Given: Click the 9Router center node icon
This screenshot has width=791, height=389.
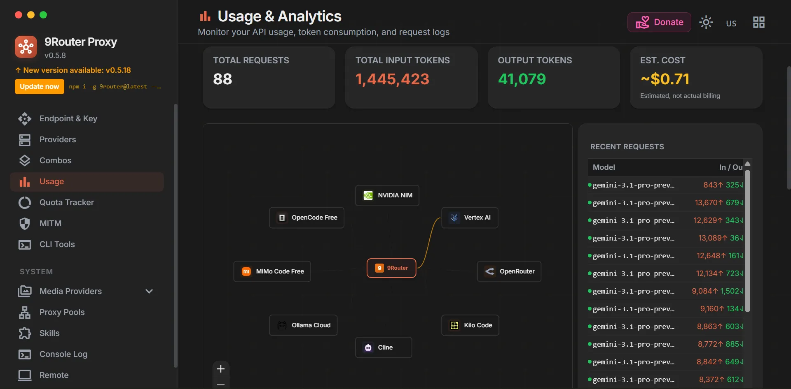Looking at the screenshot, I should point(379,268).
